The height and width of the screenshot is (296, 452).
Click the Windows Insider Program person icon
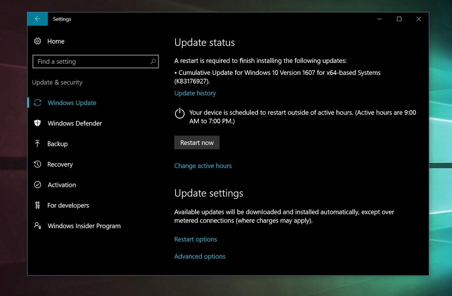37,226
